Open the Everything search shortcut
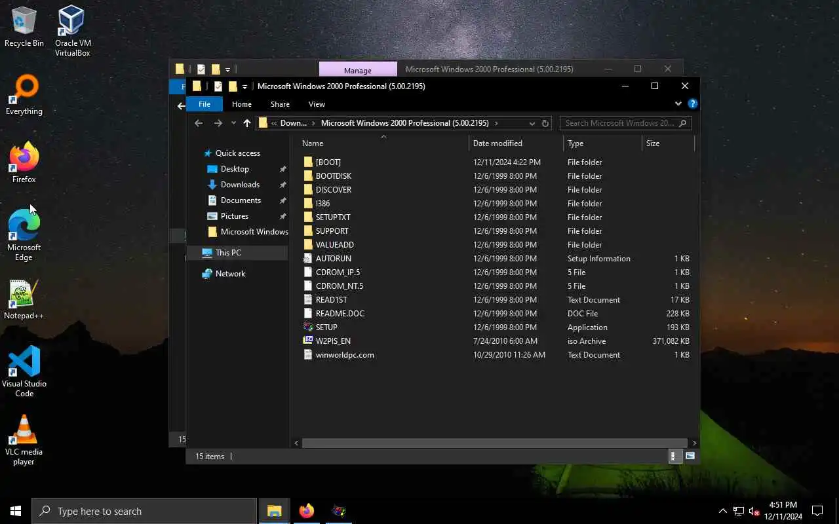This screenshot has height=524, width=839. pyautogui.click(x=24, y=95)
